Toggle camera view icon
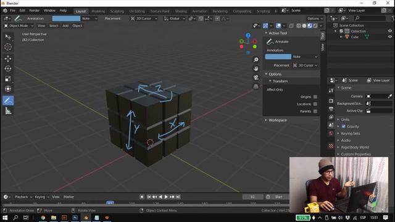This screenshot has height=222, width=395. (x=256, y=77)
